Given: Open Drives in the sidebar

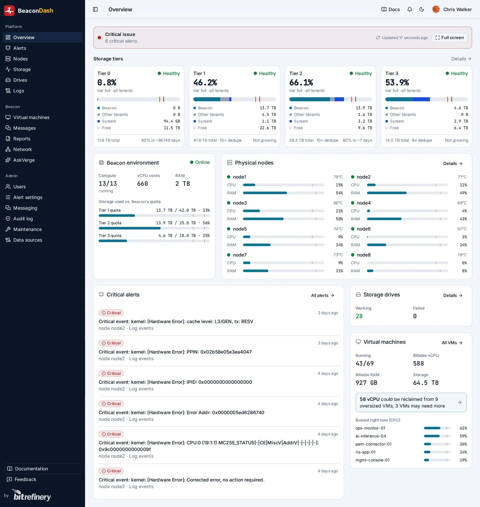Looking at the screenshot, I should click(x=42, y=80).
